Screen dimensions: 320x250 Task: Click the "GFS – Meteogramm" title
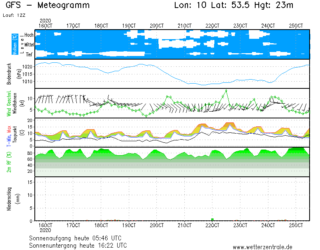pos(47,5)
